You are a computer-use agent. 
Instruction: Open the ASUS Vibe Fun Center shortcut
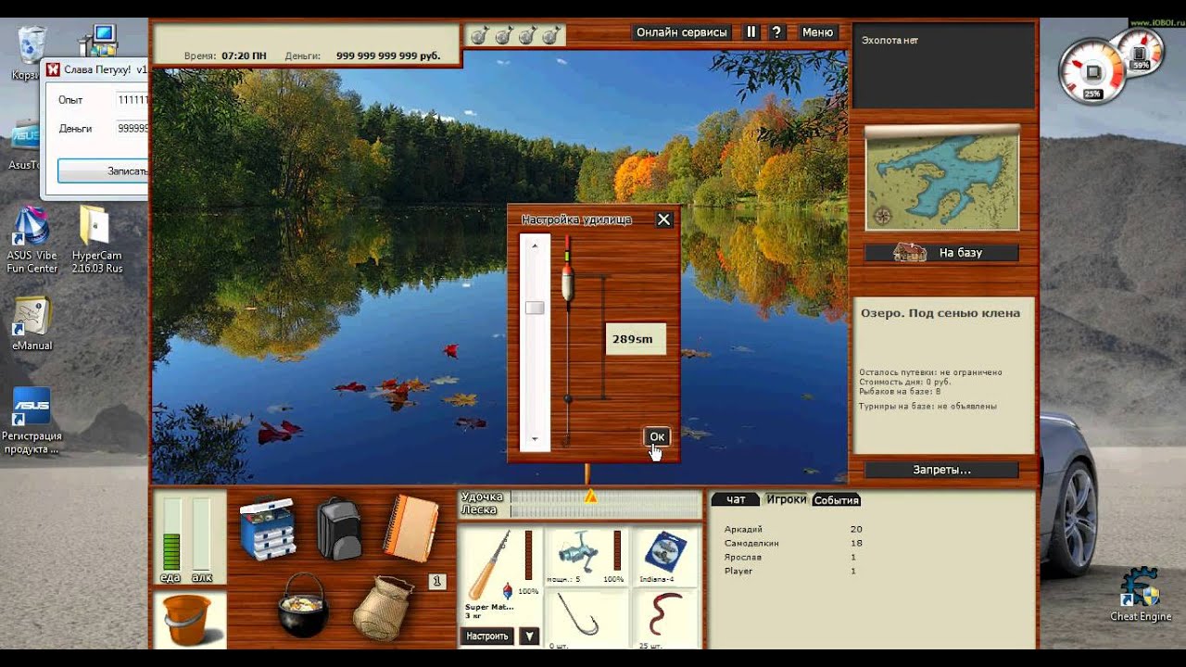click(32, 239)
